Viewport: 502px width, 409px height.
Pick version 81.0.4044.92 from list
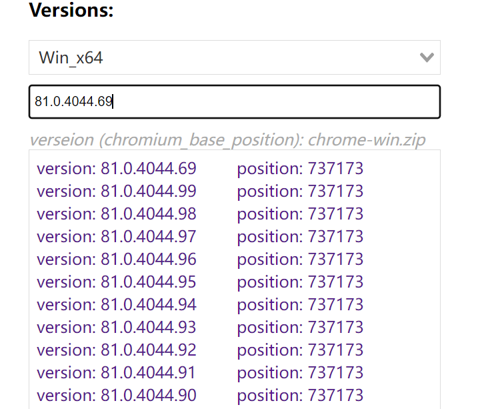point(117,350)
